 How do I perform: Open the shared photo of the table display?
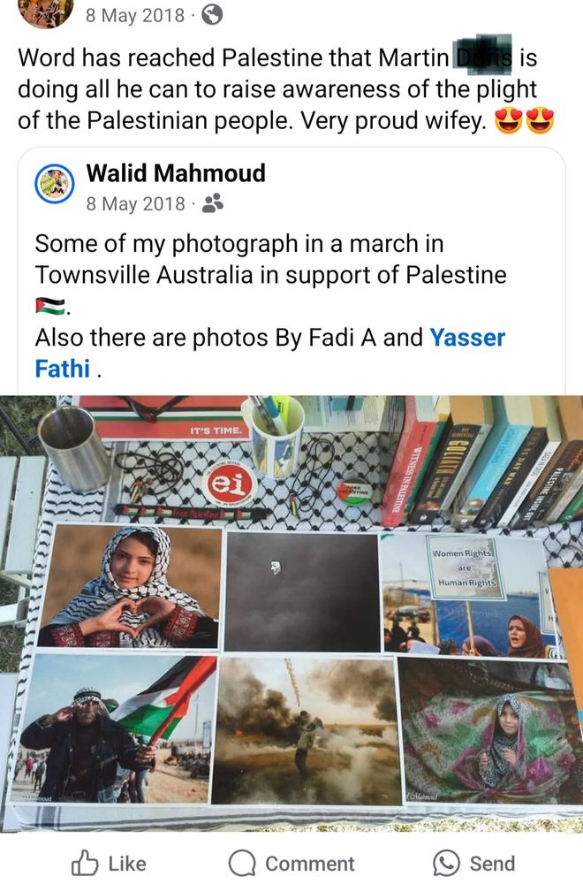pyautogui.click(x=291, y=613)
